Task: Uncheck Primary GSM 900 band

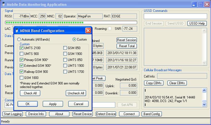Action: (21, 60)
